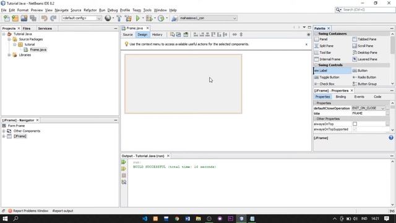Click the Selection Mode icon in designer toolbar
396x223 pixels.
pos(172,35)
